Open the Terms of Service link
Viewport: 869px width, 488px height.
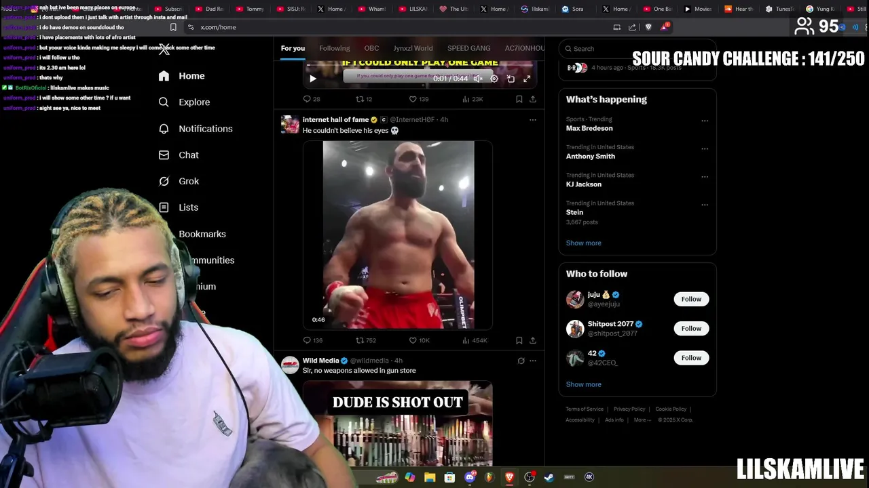[585, 409]
